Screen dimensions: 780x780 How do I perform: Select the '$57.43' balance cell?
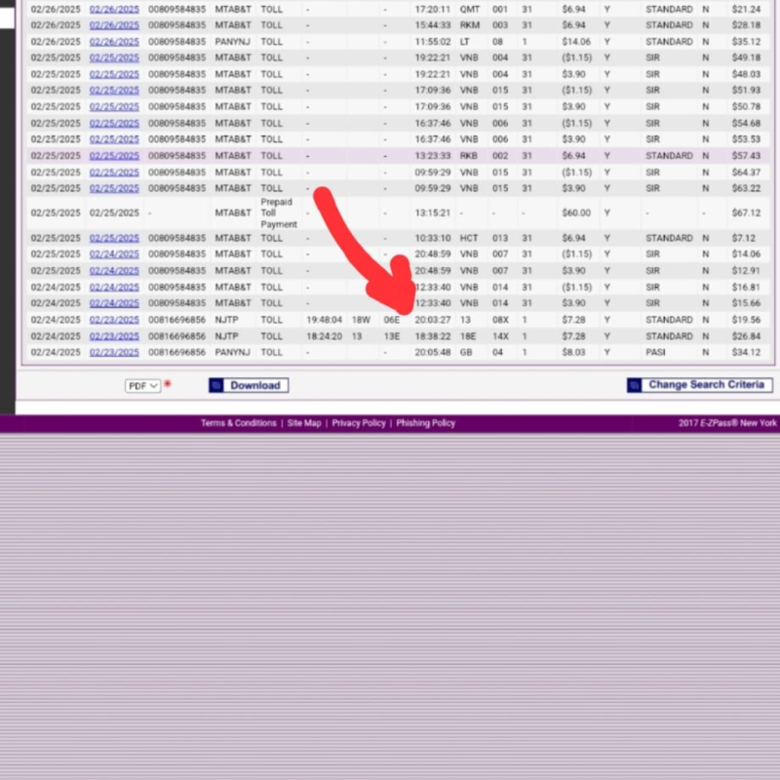click(x=746, y=156)
